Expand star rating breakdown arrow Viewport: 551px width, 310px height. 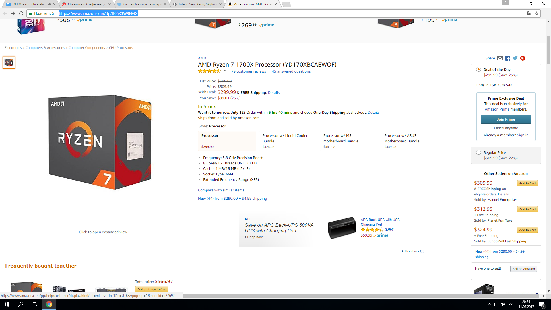[224, 71]
